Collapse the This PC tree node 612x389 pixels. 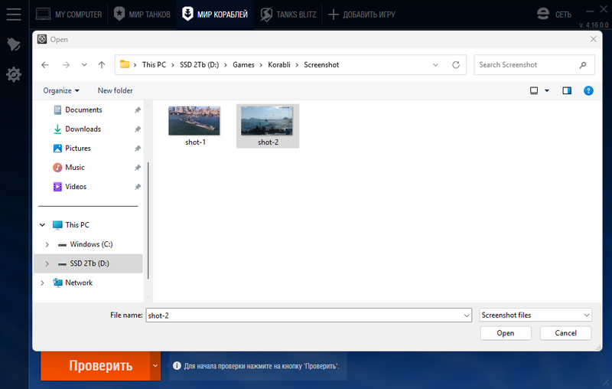pos(42,225)
